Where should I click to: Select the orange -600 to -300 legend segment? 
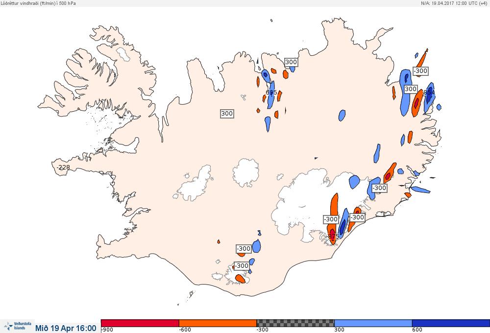pos(218,323)
